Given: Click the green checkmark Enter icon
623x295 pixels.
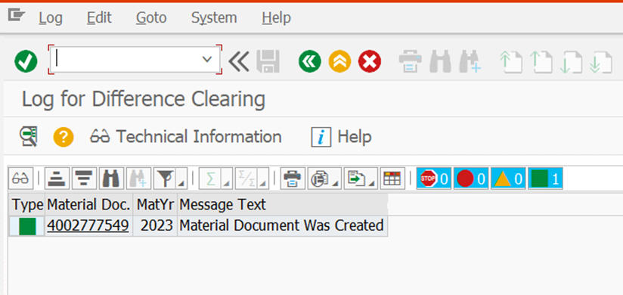Looking at the screenshot, I should [x=26, y=61].
